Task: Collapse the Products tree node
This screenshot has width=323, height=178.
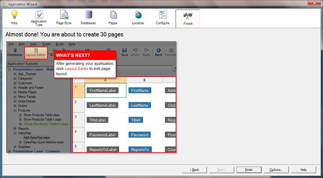Action: [15, 110]
